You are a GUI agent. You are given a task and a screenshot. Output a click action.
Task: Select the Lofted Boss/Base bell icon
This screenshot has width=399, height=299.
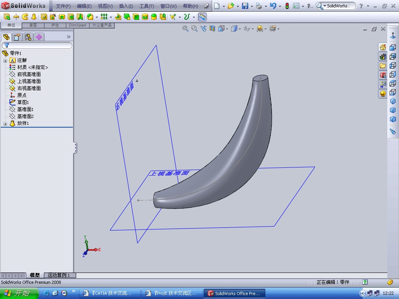34,17
